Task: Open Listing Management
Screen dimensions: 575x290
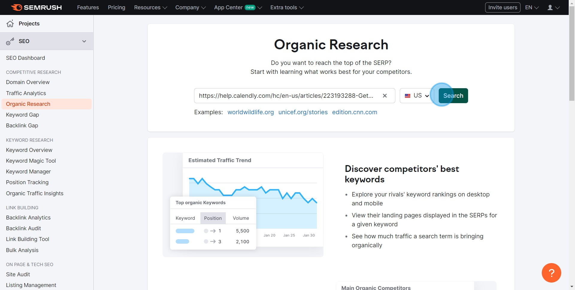Action: (31, 285)
